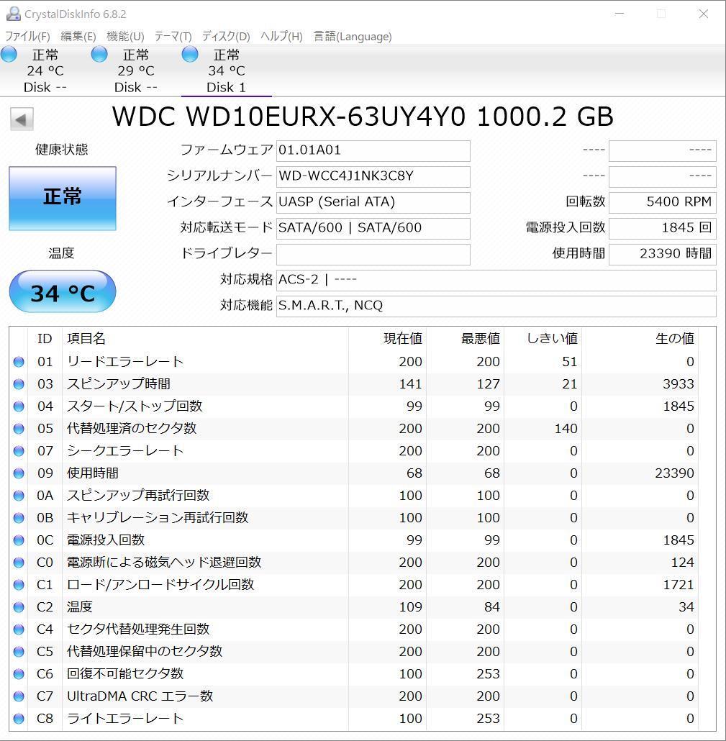Click the status dot of row 0C 電源投入回数
Viewport: 726px width, 741px height.
click(x=19, y=540)
